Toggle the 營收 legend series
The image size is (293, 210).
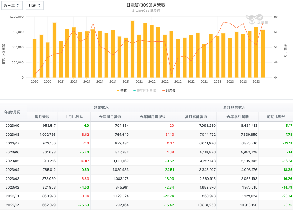(x=122, y=90)
